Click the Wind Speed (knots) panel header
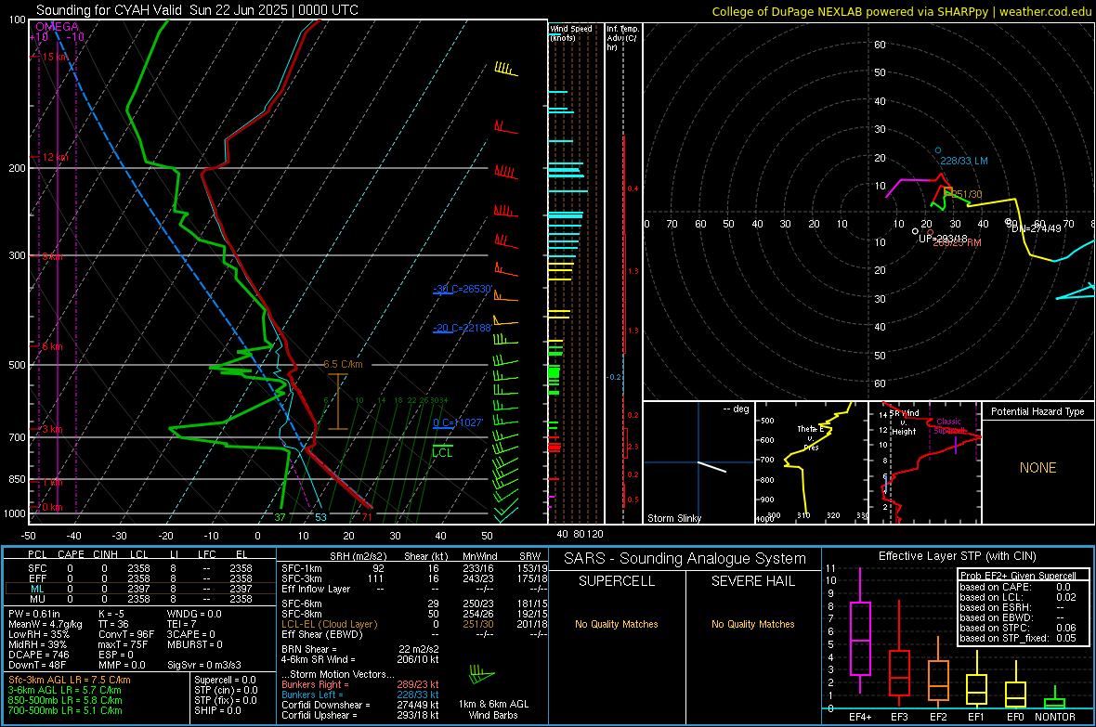The width and height of the screenshot is (1096, 727). [570, 32]
